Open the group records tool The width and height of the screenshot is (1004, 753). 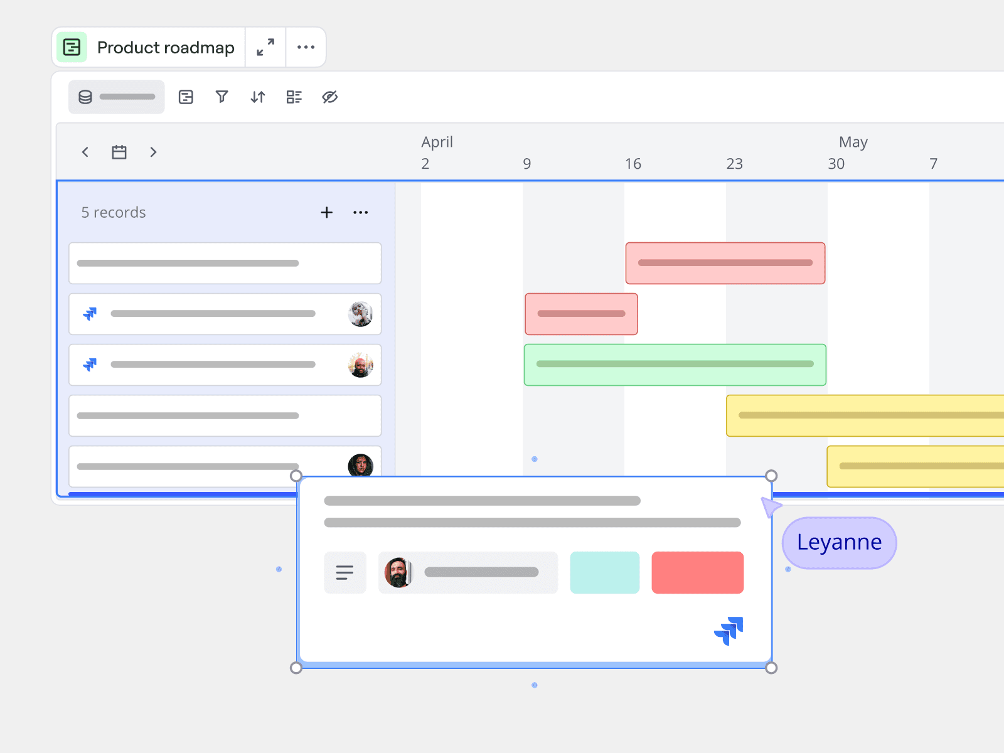[x=294, y=97]
